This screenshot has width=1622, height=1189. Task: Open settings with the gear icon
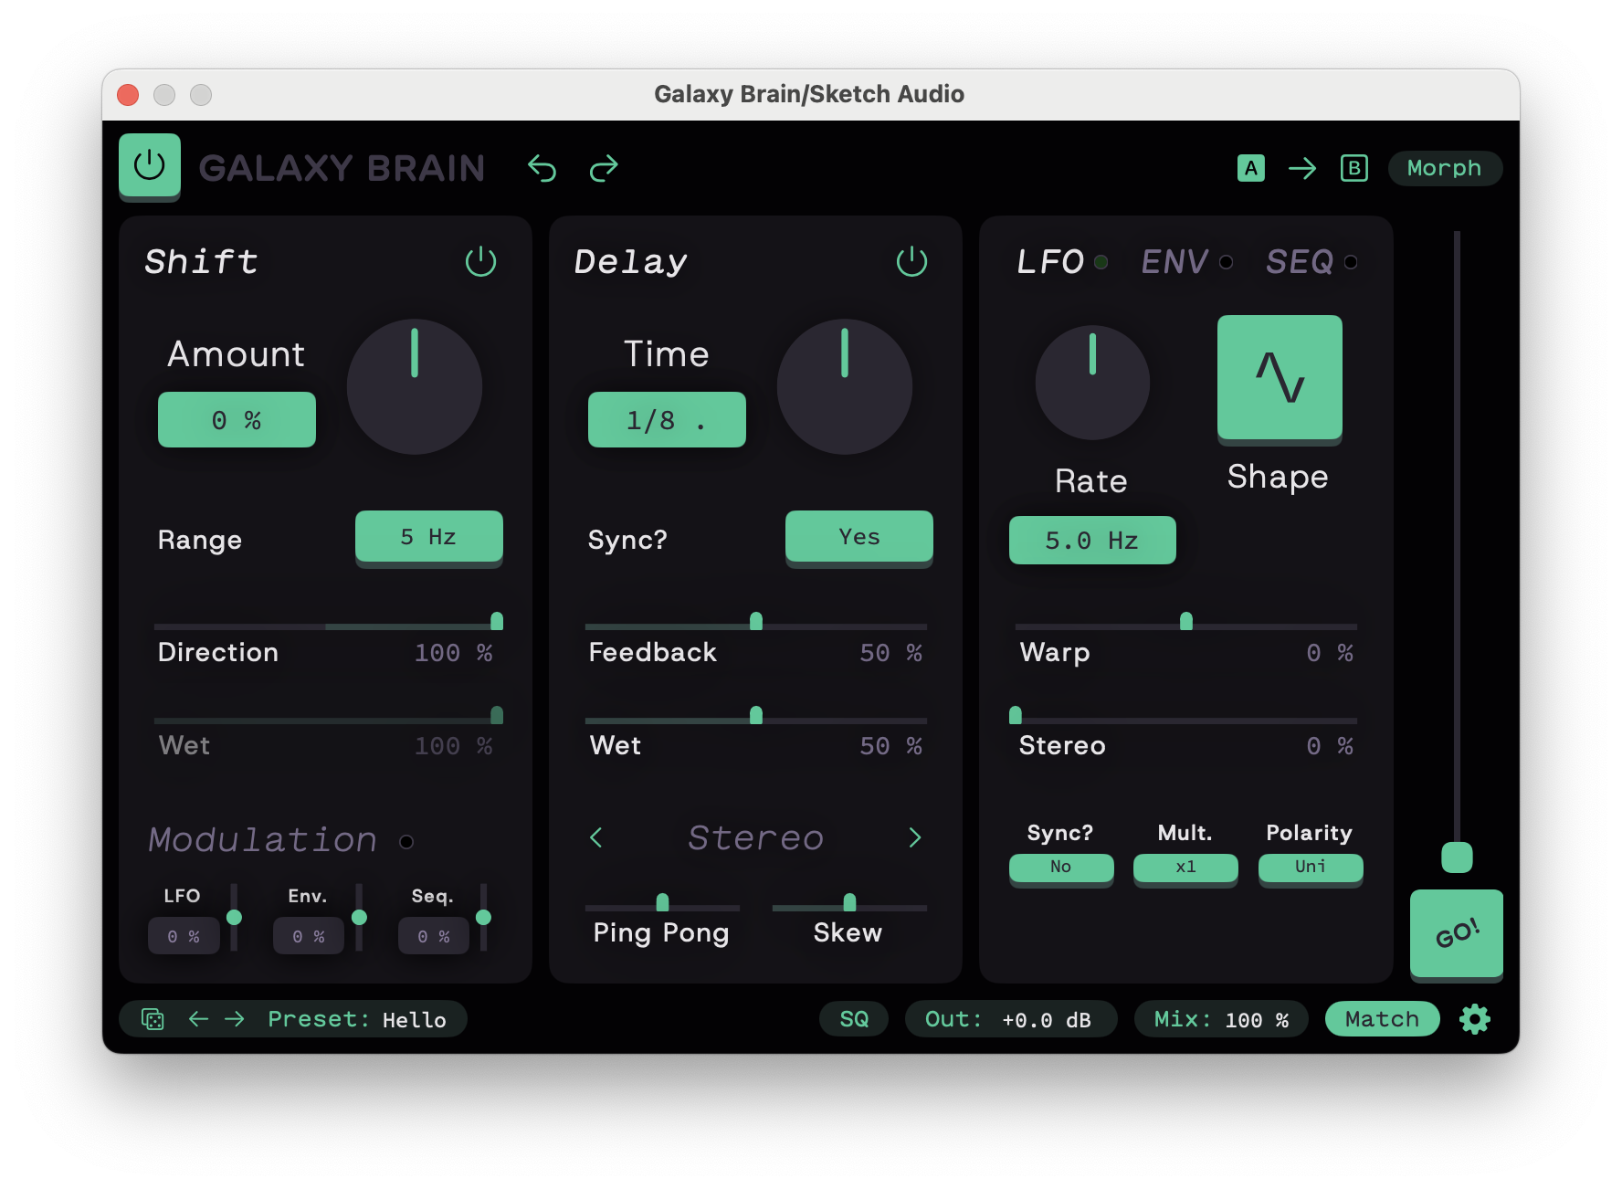(x=1474, y=1019)
